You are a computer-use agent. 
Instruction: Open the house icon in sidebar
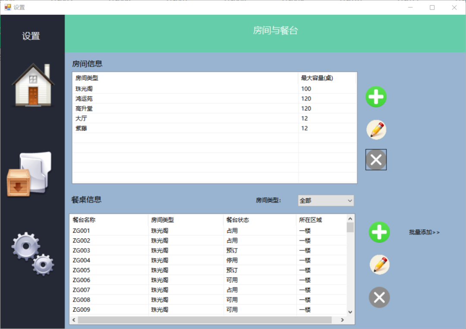(x=33, y=85)
